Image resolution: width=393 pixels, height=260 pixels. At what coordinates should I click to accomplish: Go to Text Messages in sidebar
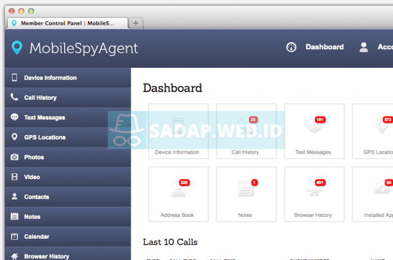coord(44,118)
